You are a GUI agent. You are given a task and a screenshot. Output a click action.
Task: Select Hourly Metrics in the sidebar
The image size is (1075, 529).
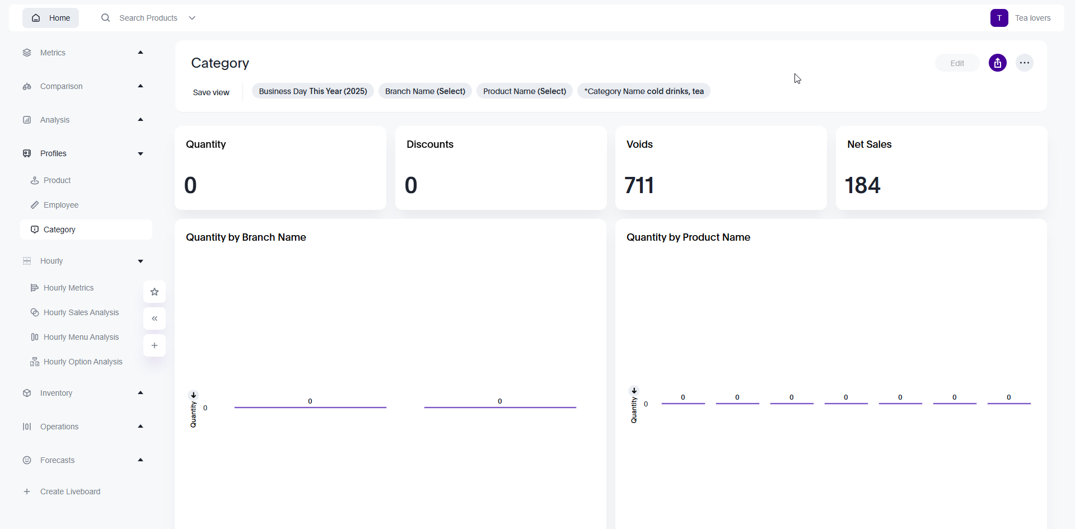pos(69,287)
